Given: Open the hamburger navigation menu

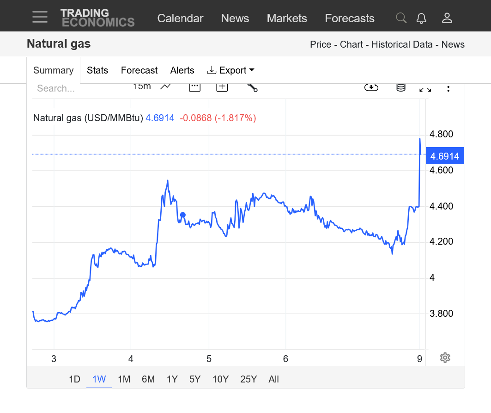Looking at the screenshot, I should [x=40, y=18].
